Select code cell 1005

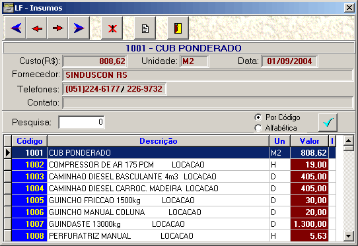(29, 200)
